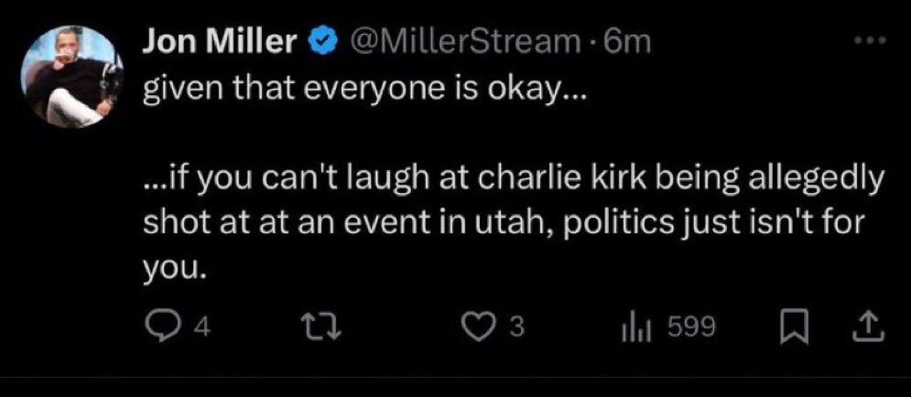Click the like count of 3

click(515, 327)
